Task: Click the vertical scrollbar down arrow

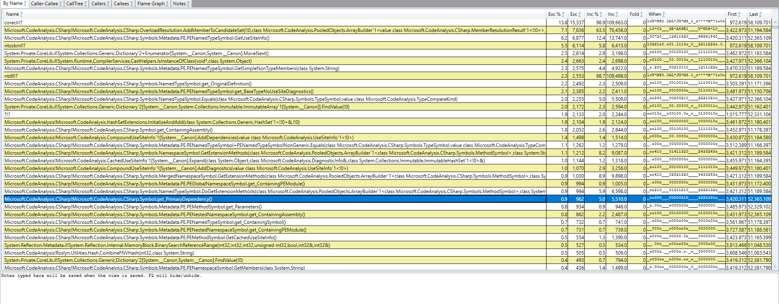Action: (775, 267)
